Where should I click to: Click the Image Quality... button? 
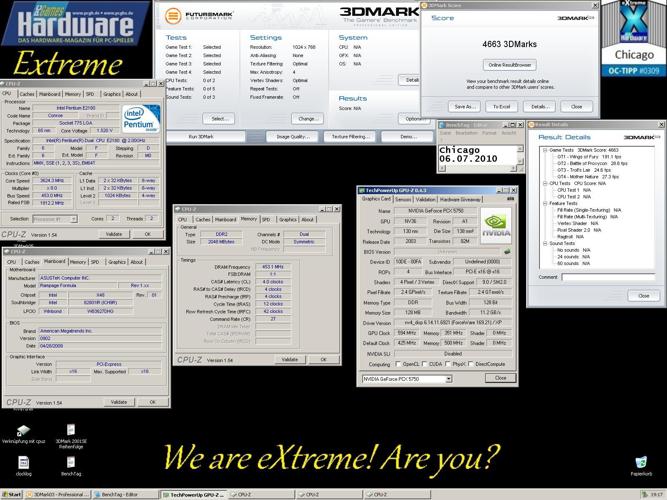coord(293,137)
